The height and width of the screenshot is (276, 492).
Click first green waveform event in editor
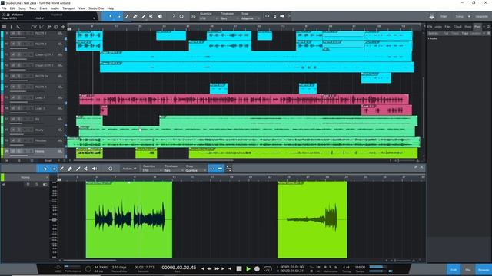tap(129, 220)
